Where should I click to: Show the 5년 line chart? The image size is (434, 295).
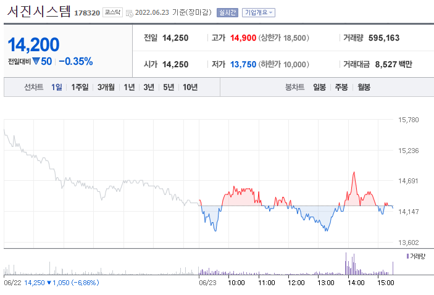click(x=169, y=87)
